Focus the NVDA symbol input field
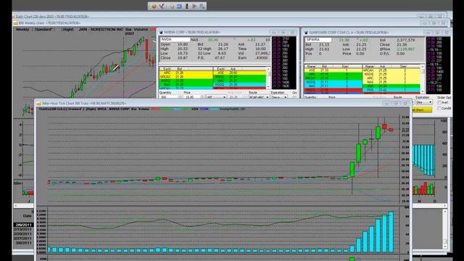 (175, 40)
